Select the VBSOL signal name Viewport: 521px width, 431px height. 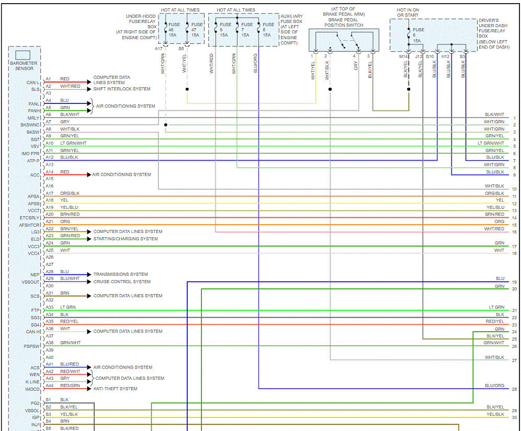(x=32, y=411)
